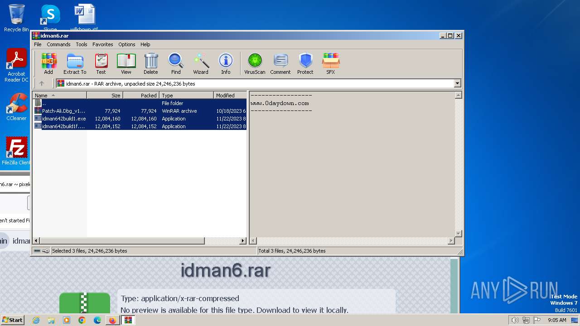This screenshot has width=580, height=326.
Task: Open Acrobat Reader DC desktop icon
Action: (16, 65)
